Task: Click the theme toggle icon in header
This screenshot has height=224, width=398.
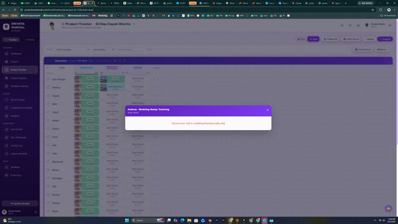Action: point(350,26)
